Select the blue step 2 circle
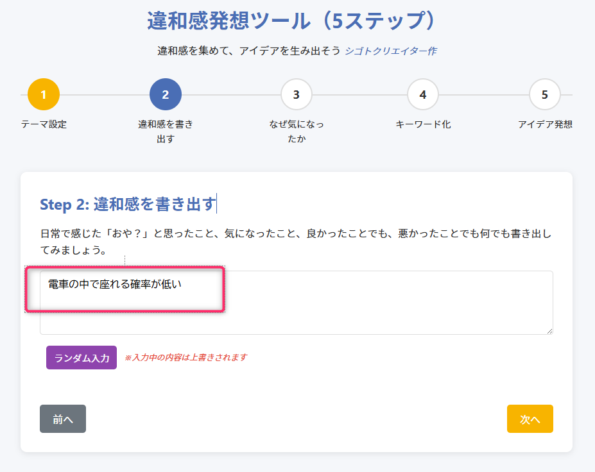Image resolution: width=595 pixels, height=472 pixels. 166,95
